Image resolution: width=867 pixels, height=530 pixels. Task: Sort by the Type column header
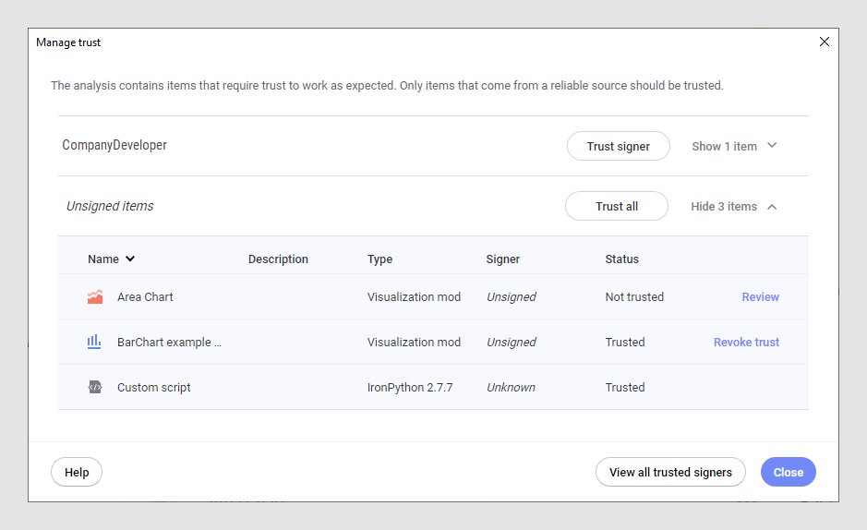click(379, 259)
